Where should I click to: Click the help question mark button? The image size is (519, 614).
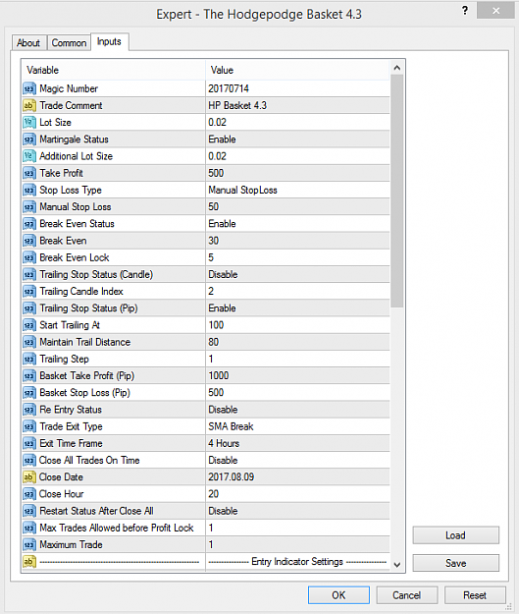[465, 11]
